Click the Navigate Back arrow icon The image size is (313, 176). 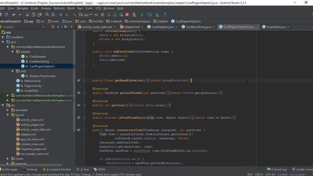pyautogui.click(x=61, y=15)
